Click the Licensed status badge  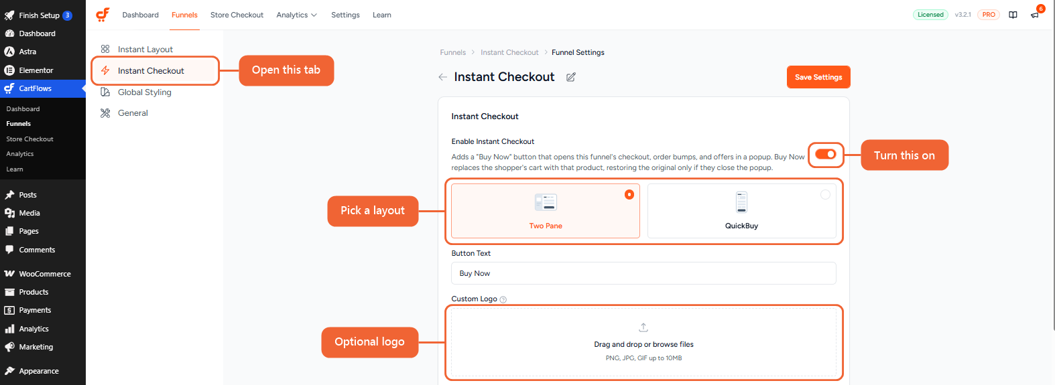click(x=930, y=15)
